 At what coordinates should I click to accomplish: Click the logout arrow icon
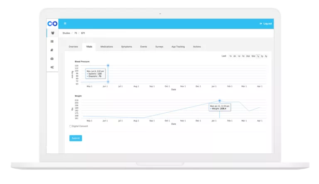coord(260,24)
